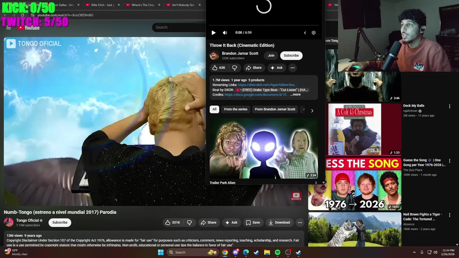
Task: Open Brandon Jamar Scott channel avatar
Action: point(214,56)
